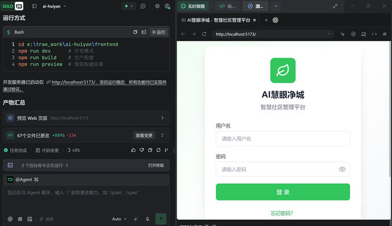Image resolution: width=392 pixels, height=226 pixels.
Task: Click the branch icon beside refresh
Action: pyautogui.click(x=166, y=150)
